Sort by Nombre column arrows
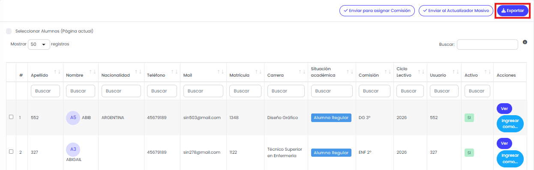 (x=93, y=72)
